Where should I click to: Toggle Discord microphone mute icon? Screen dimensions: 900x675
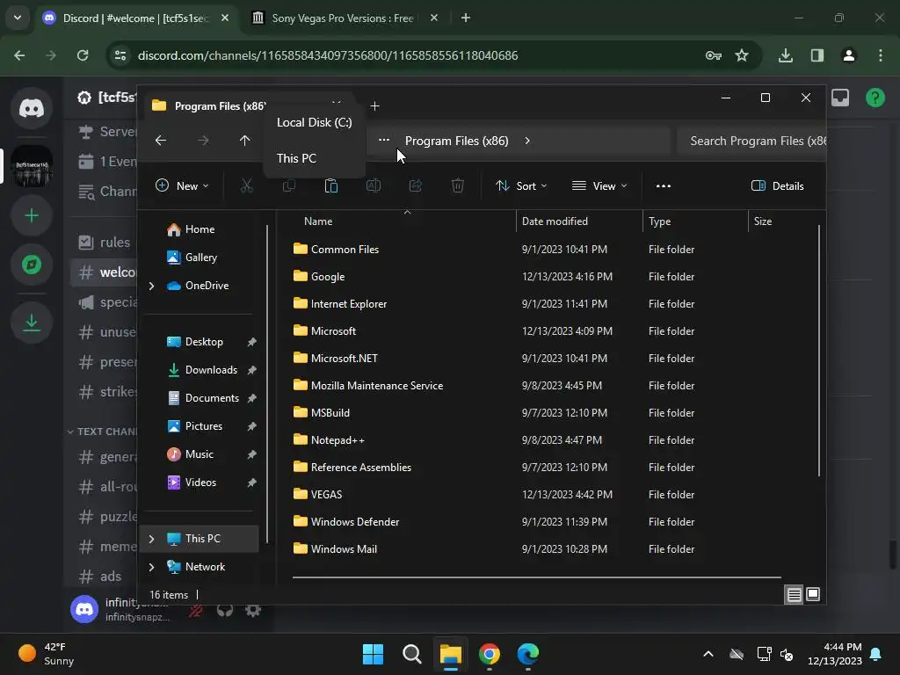pos(196,610)
